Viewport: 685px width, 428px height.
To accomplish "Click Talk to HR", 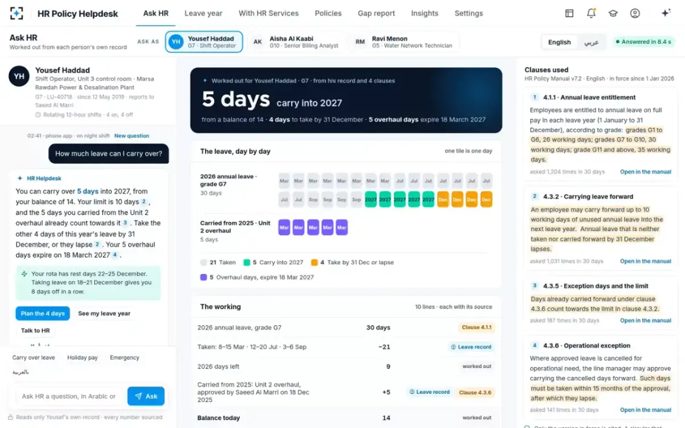I will 35,330.
